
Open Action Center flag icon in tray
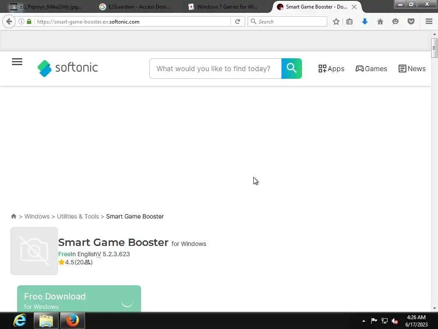click(x=374, y=321)
